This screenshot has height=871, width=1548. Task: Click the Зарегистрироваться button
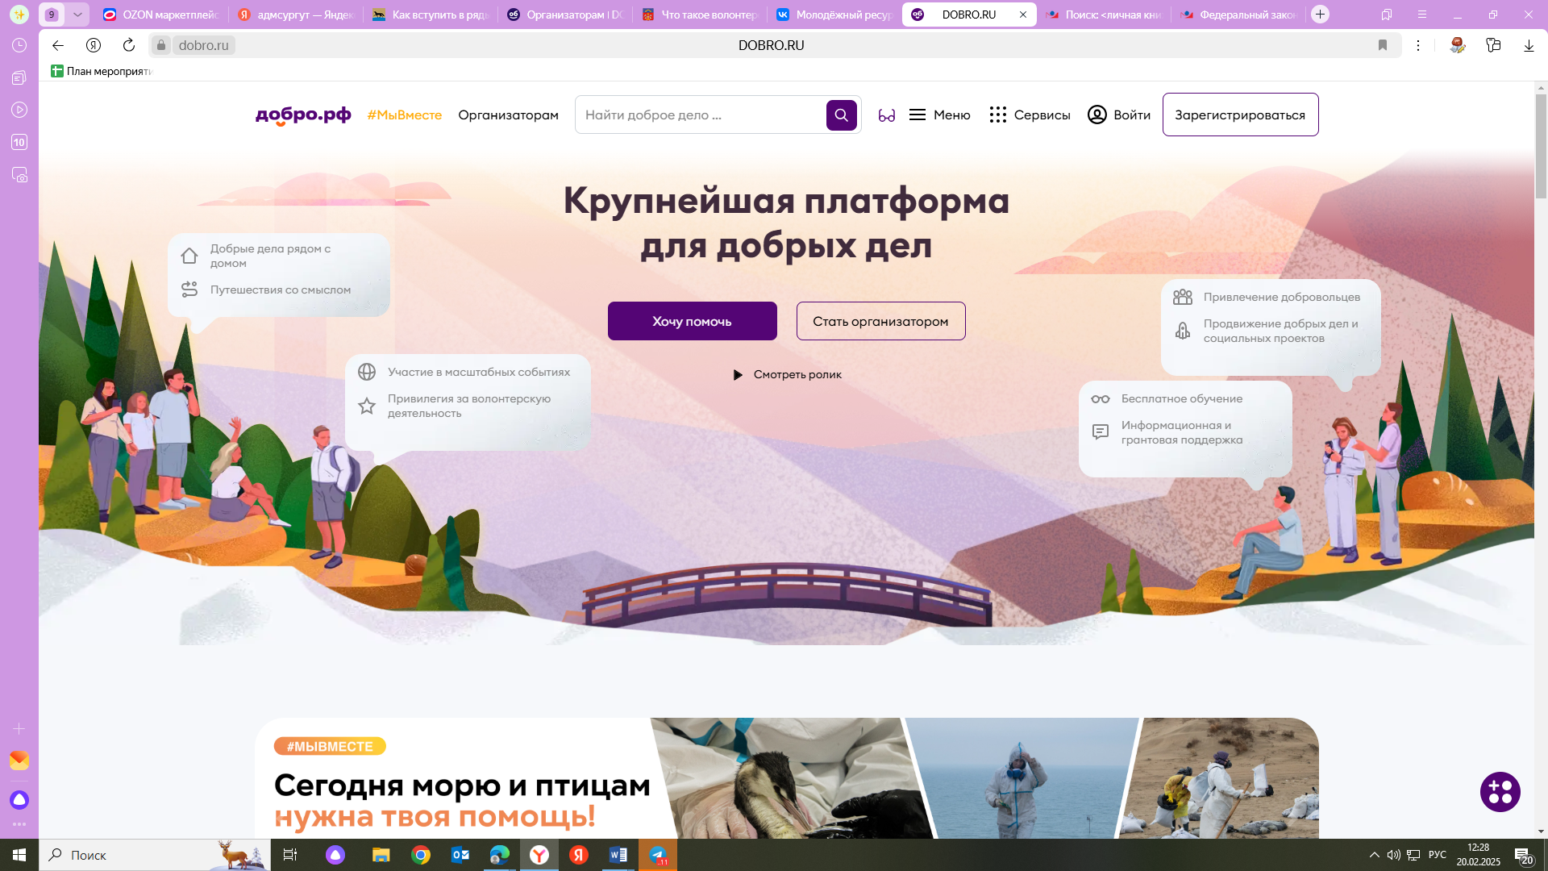pos(1240,114)
